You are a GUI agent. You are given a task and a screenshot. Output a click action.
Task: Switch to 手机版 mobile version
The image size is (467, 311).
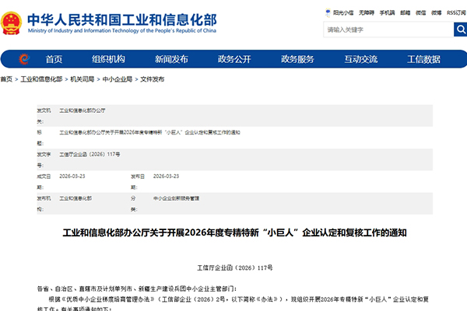(x=388, y=12)
